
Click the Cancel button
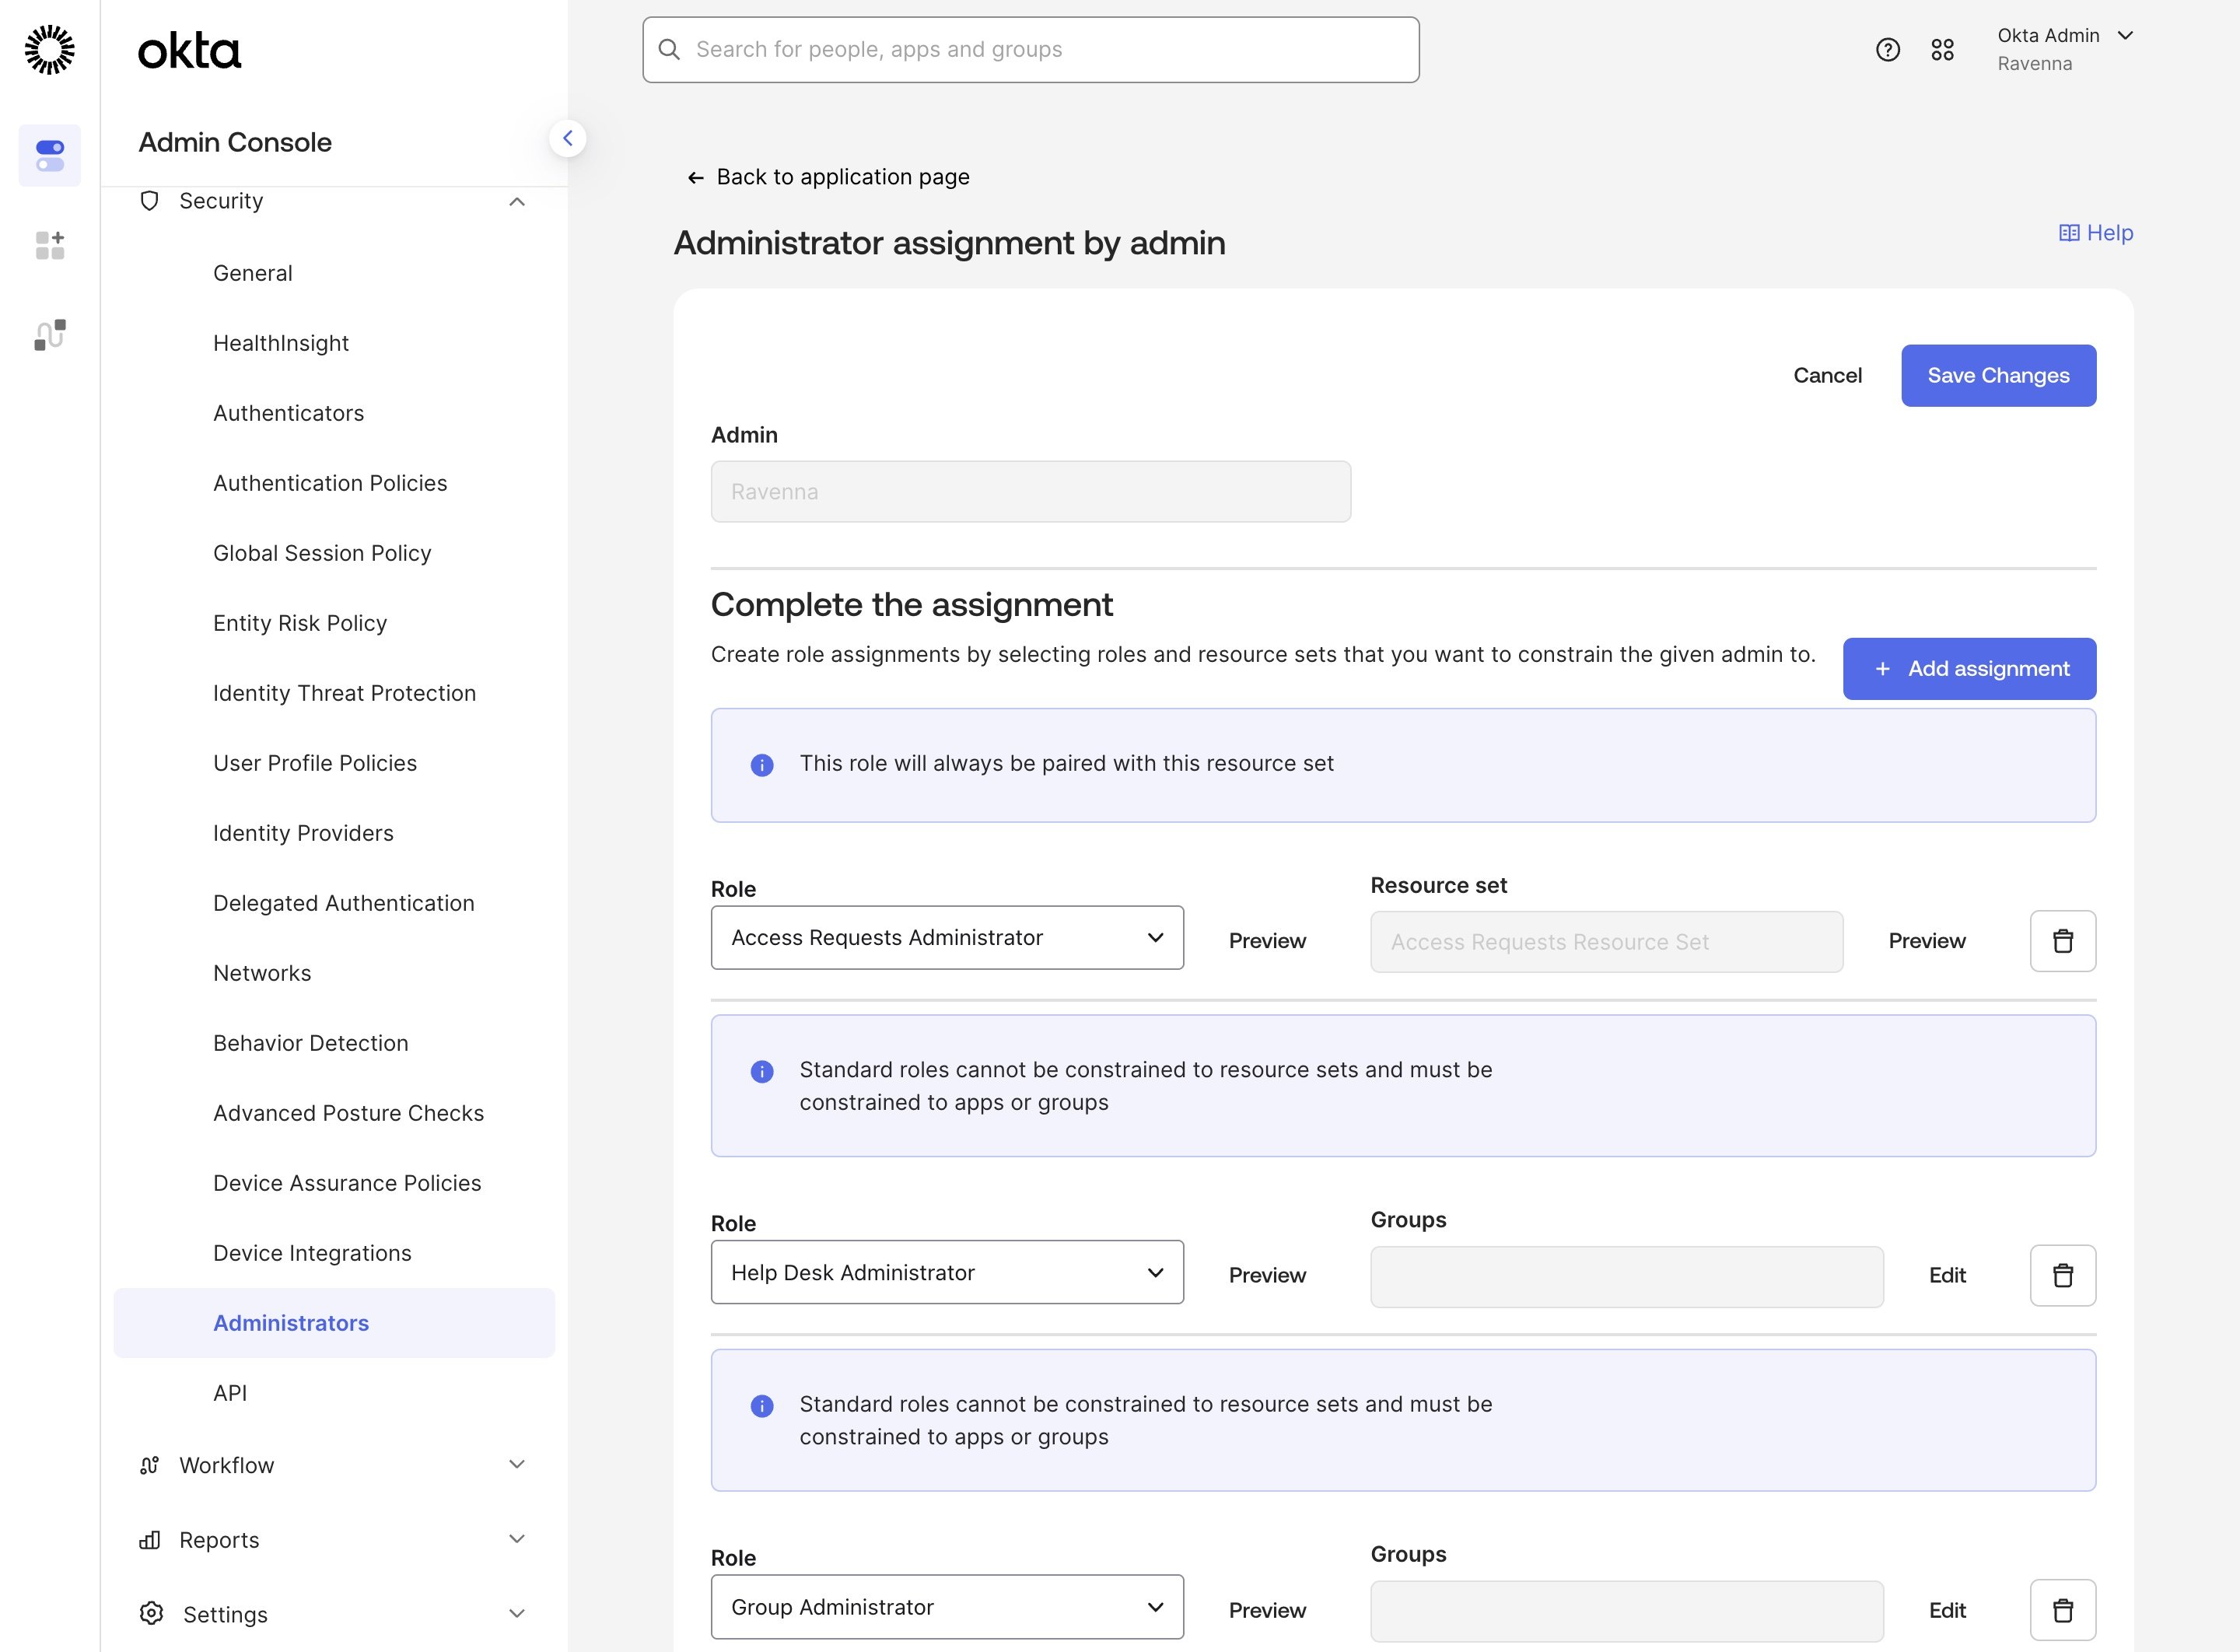pyautogui.click(x=1827, y=376)
